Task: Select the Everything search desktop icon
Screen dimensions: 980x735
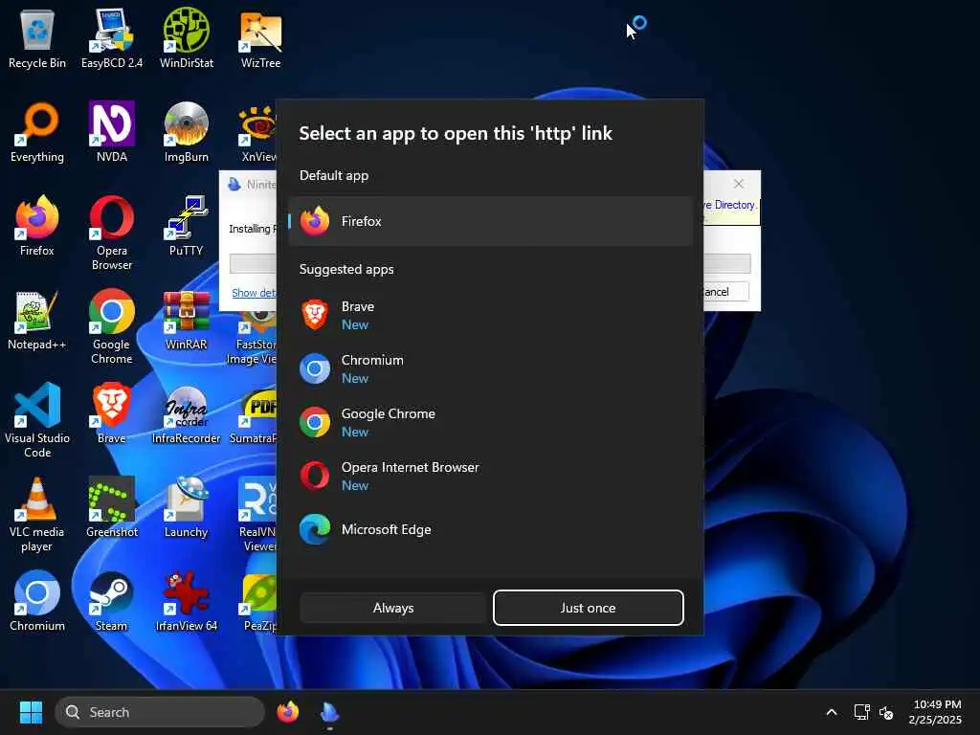Action: (37, 132)
